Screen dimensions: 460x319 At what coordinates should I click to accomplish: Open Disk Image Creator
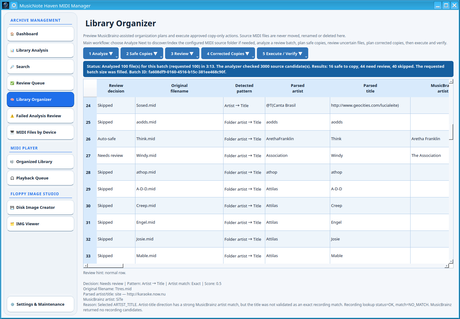[40, 208]
